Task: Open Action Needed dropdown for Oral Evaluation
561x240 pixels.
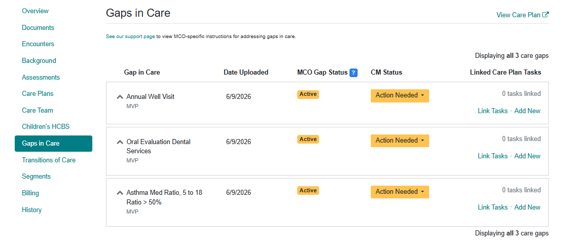Action: pyautogui.click(x=400, y=141)
